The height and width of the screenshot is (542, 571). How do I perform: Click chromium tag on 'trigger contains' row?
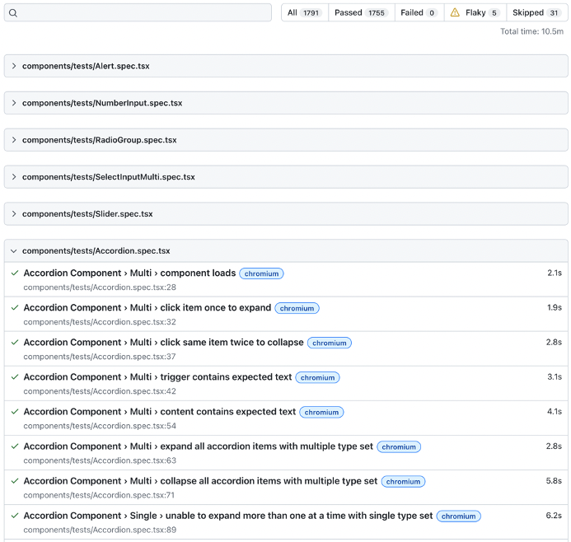[317, 377]
